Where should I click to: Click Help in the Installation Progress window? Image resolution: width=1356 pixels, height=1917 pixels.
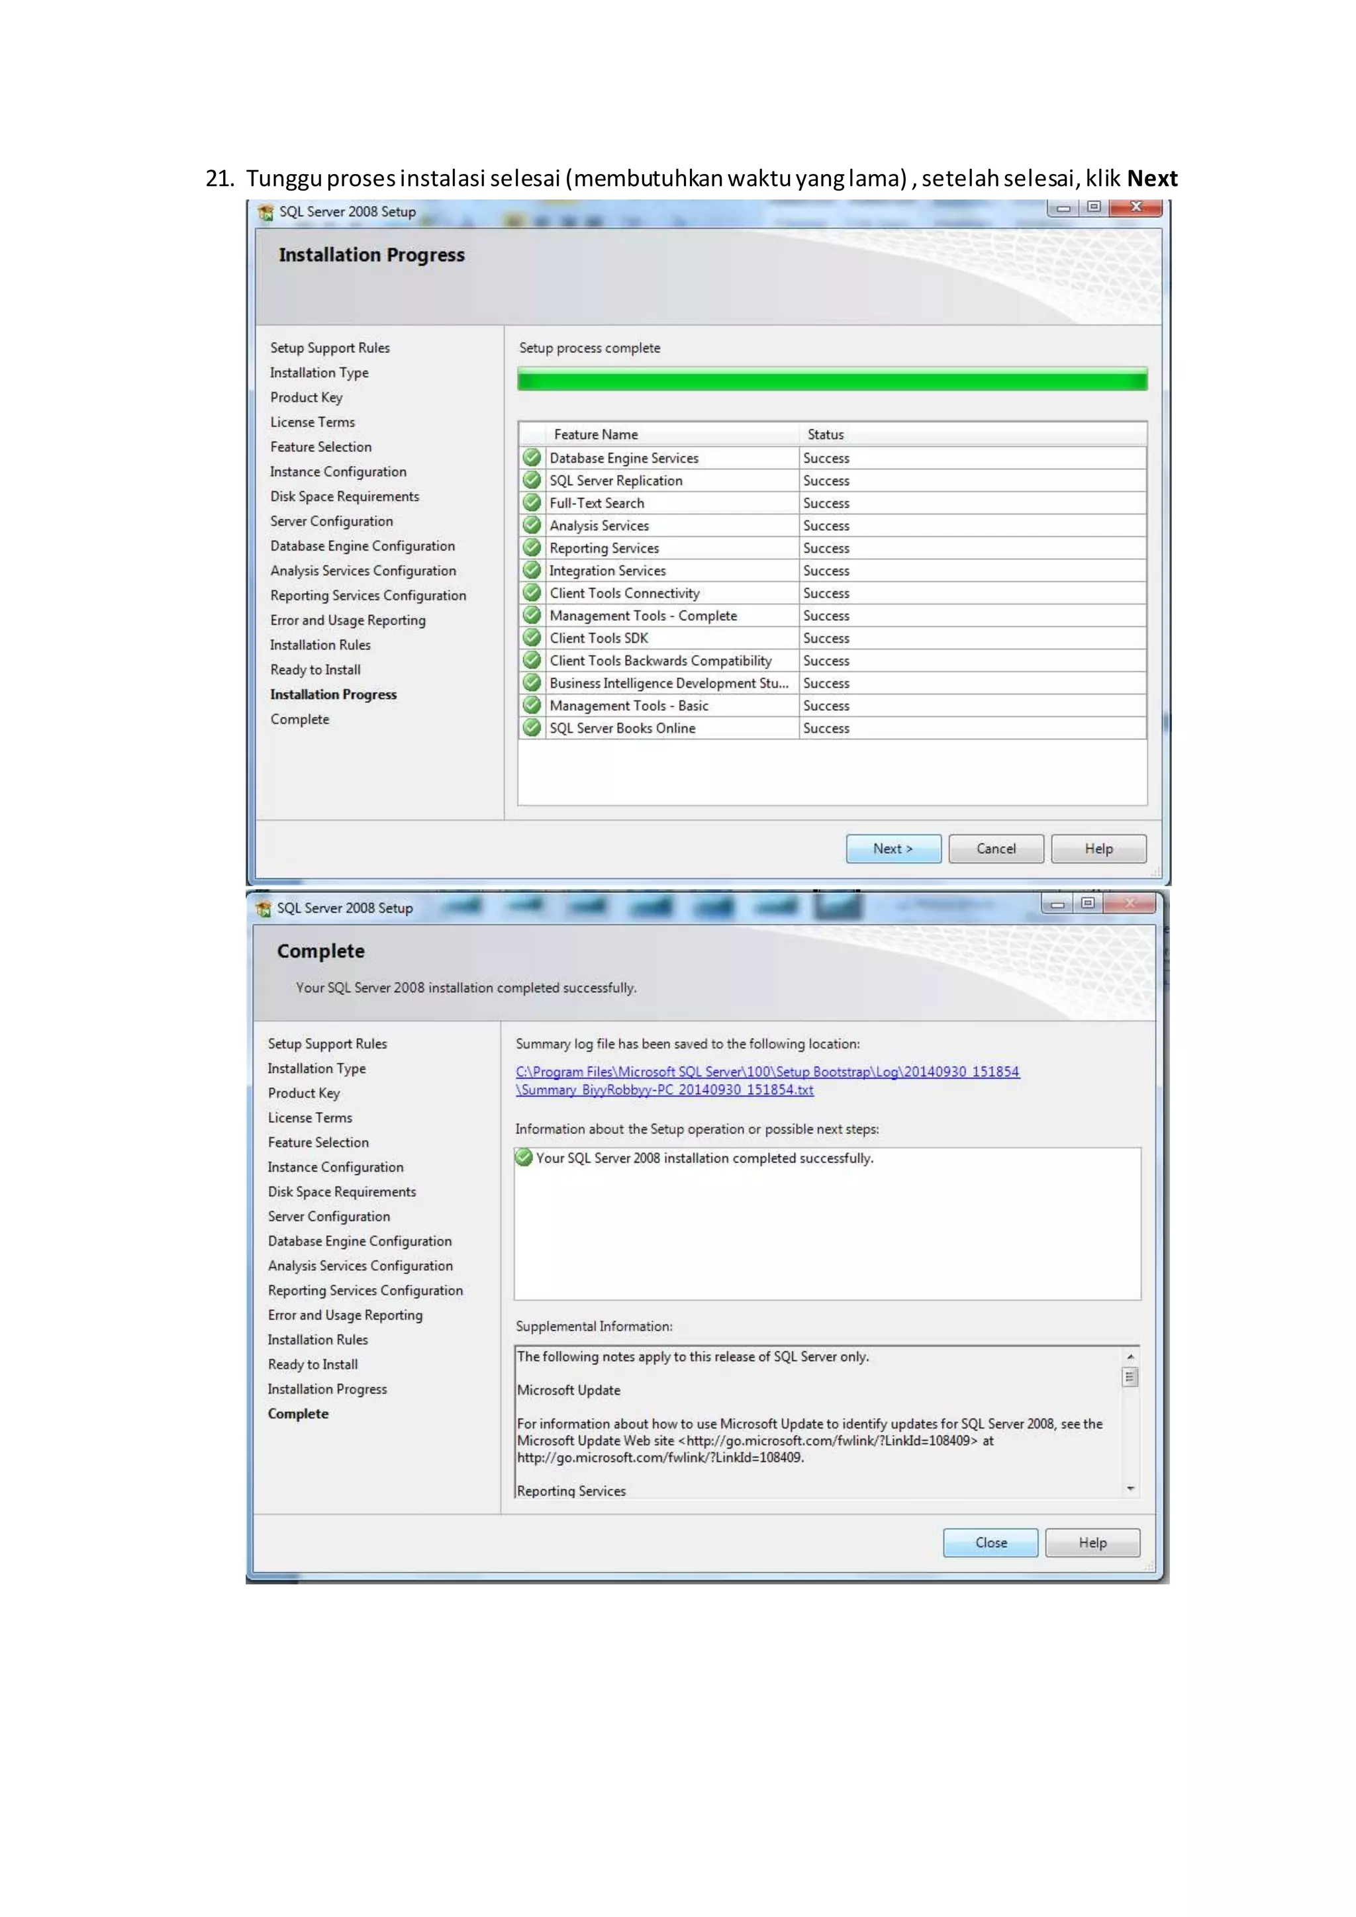pyautogui.click(x=1098, y=849)
